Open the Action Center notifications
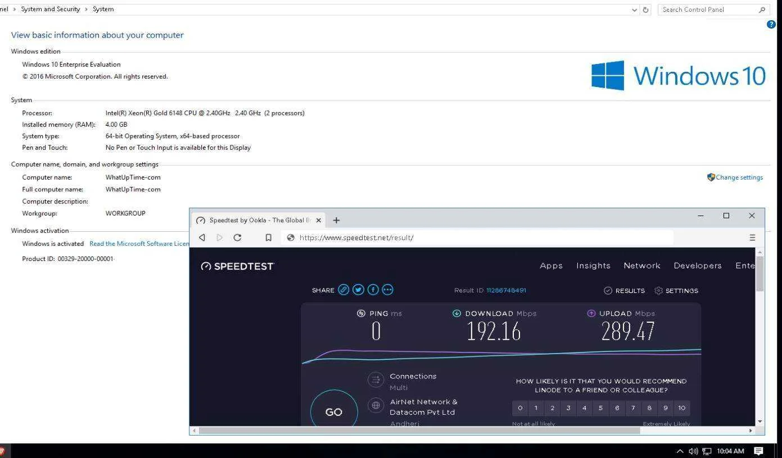This screenshot has width=782, height=458. coord(758,451)
